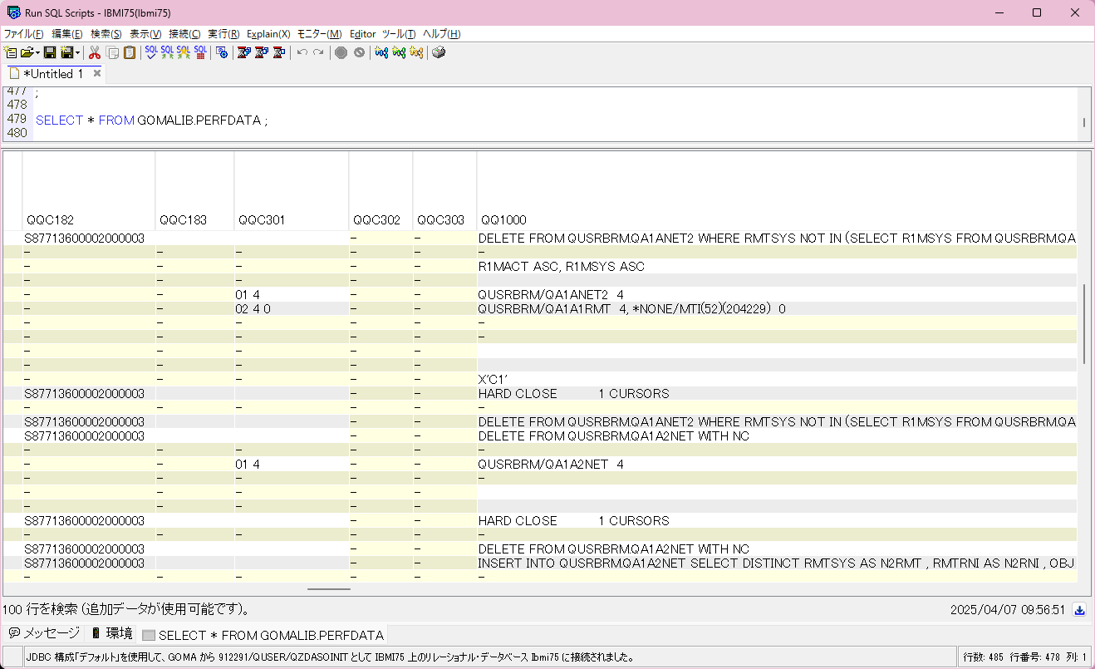Open the blue gear settings toolbar icon
Image resolution: width=1095 pixels, height=669 pixels.
pyautogui.click(x=222, y=52)
